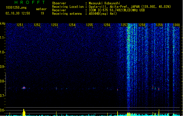Image resolution: width=183 pixels, height=116 pixels.
Task: Click the 'meteor' label
Action: coord(41,9)
